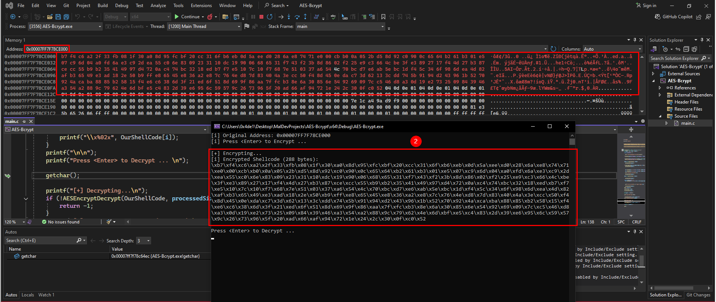The image size is (716, 302).
Task: Click the Hot Reload flame icon
Action: (210, 17)
